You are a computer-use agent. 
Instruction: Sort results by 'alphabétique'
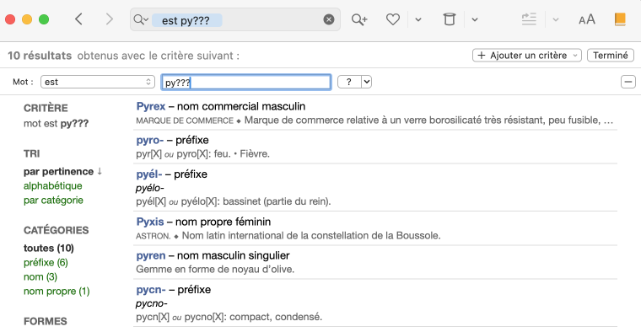pos(53,186)
